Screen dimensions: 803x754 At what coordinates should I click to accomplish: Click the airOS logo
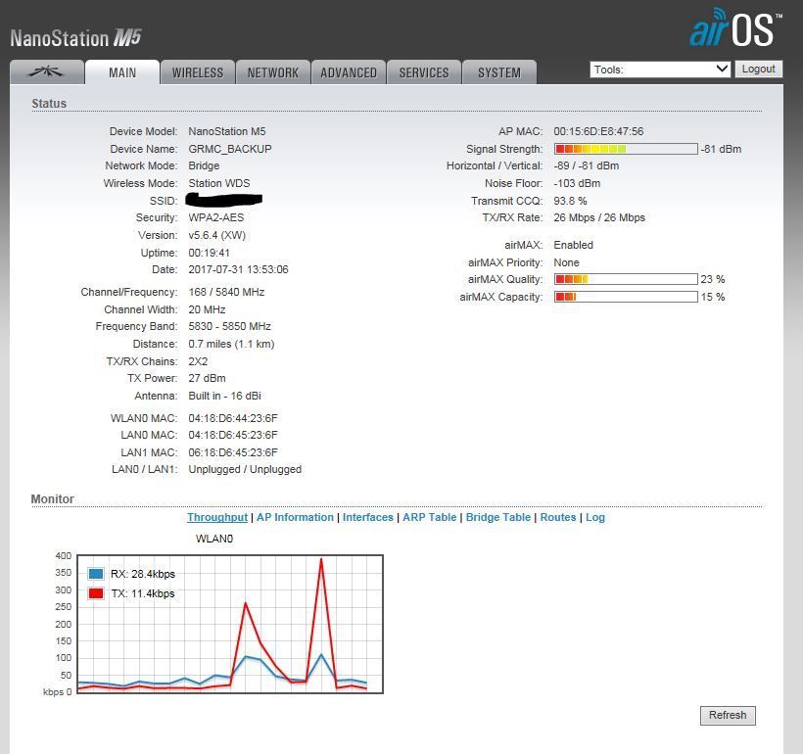pos(734,29)
